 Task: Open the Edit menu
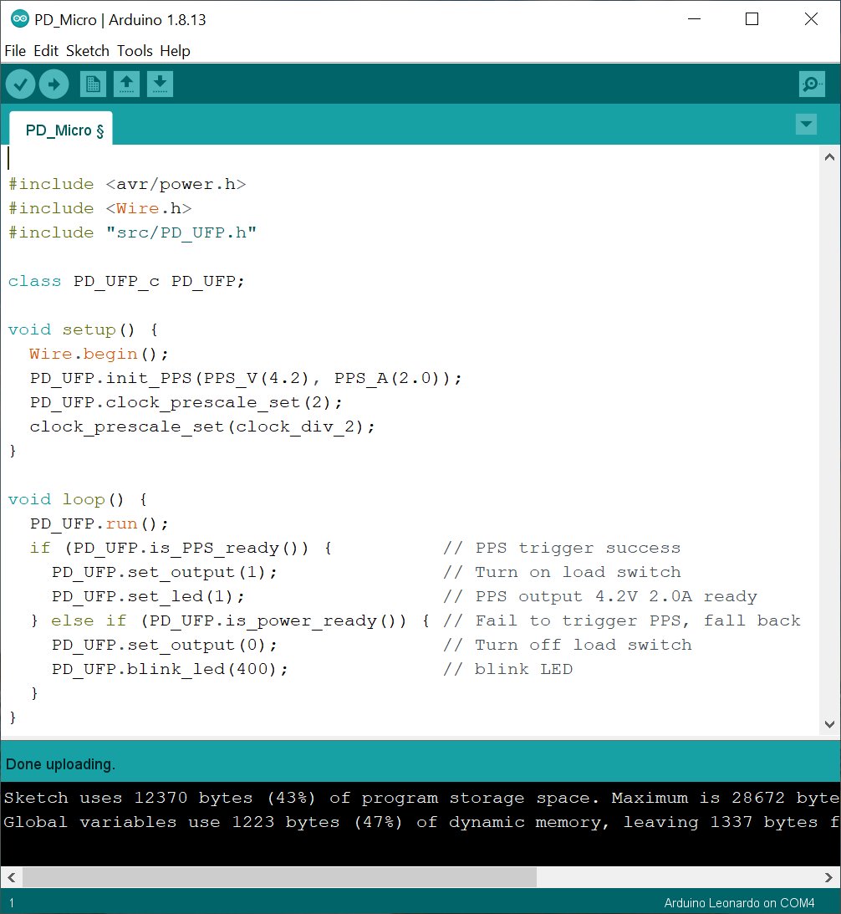pos(45,51)
